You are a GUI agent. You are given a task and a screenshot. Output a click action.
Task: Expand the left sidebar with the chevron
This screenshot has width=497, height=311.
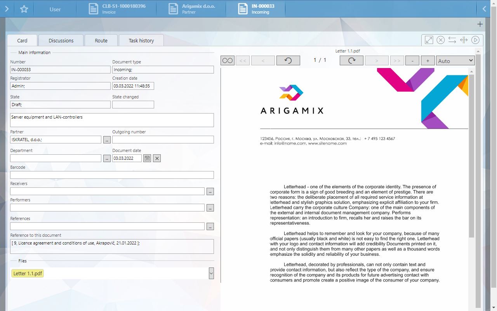pyautogui.click(x=7, y=9)
